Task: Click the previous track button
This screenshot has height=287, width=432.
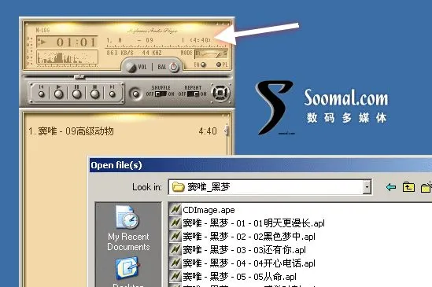Action: tap(42, 92)
